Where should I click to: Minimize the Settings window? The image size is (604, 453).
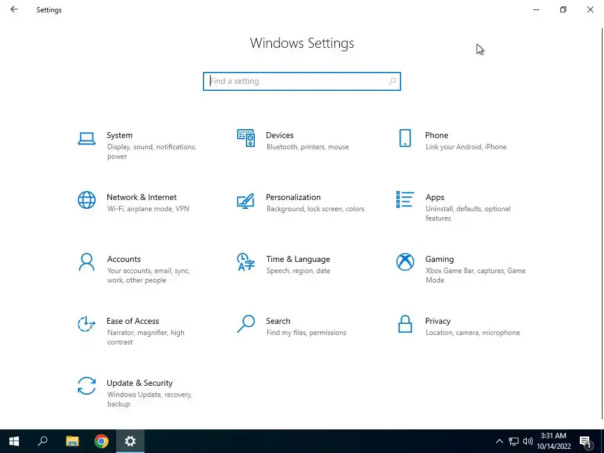(x=536, y=9)
